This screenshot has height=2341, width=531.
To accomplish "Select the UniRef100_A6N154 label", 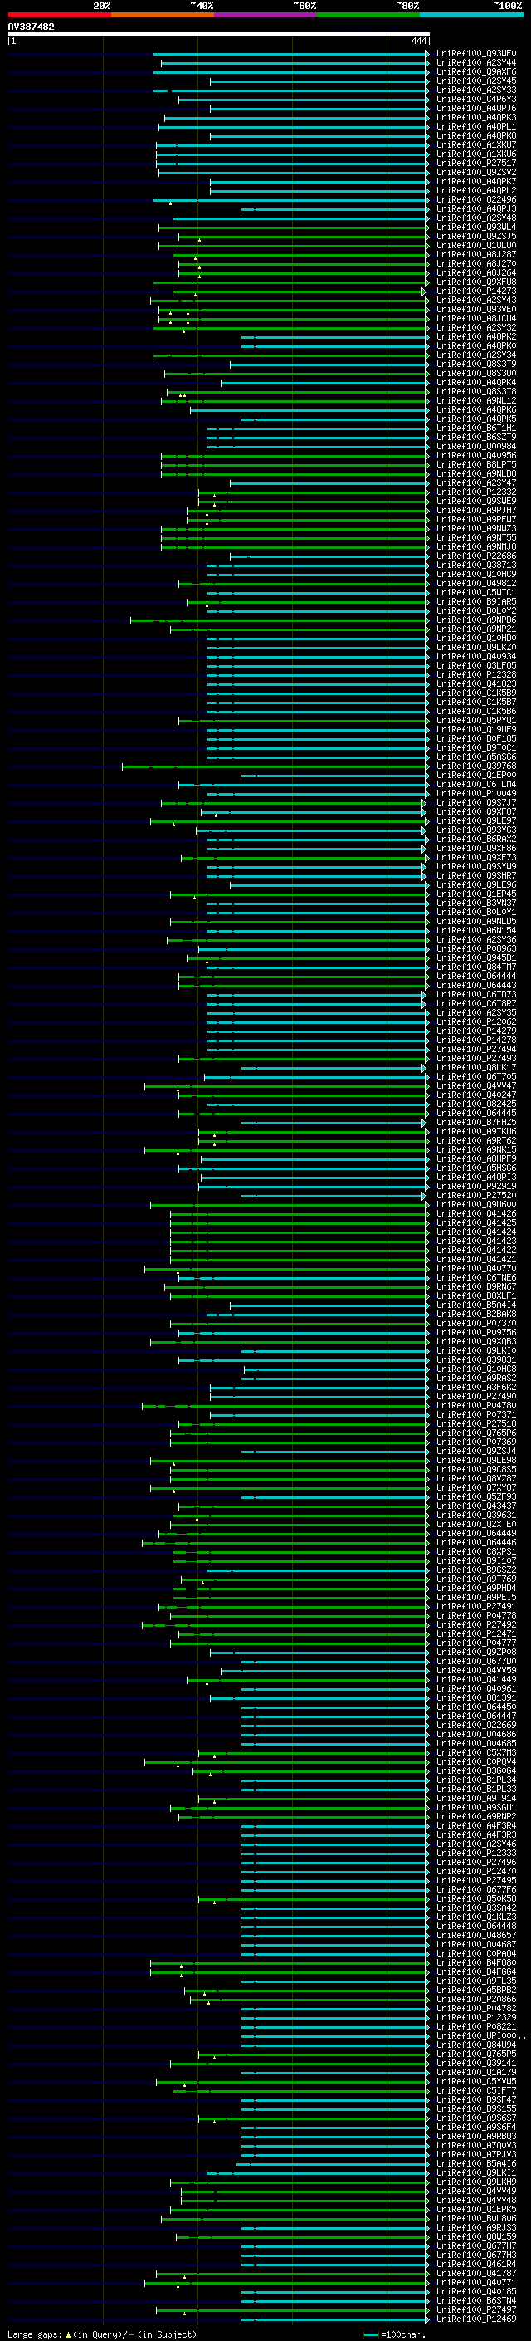I will point(475,930).
